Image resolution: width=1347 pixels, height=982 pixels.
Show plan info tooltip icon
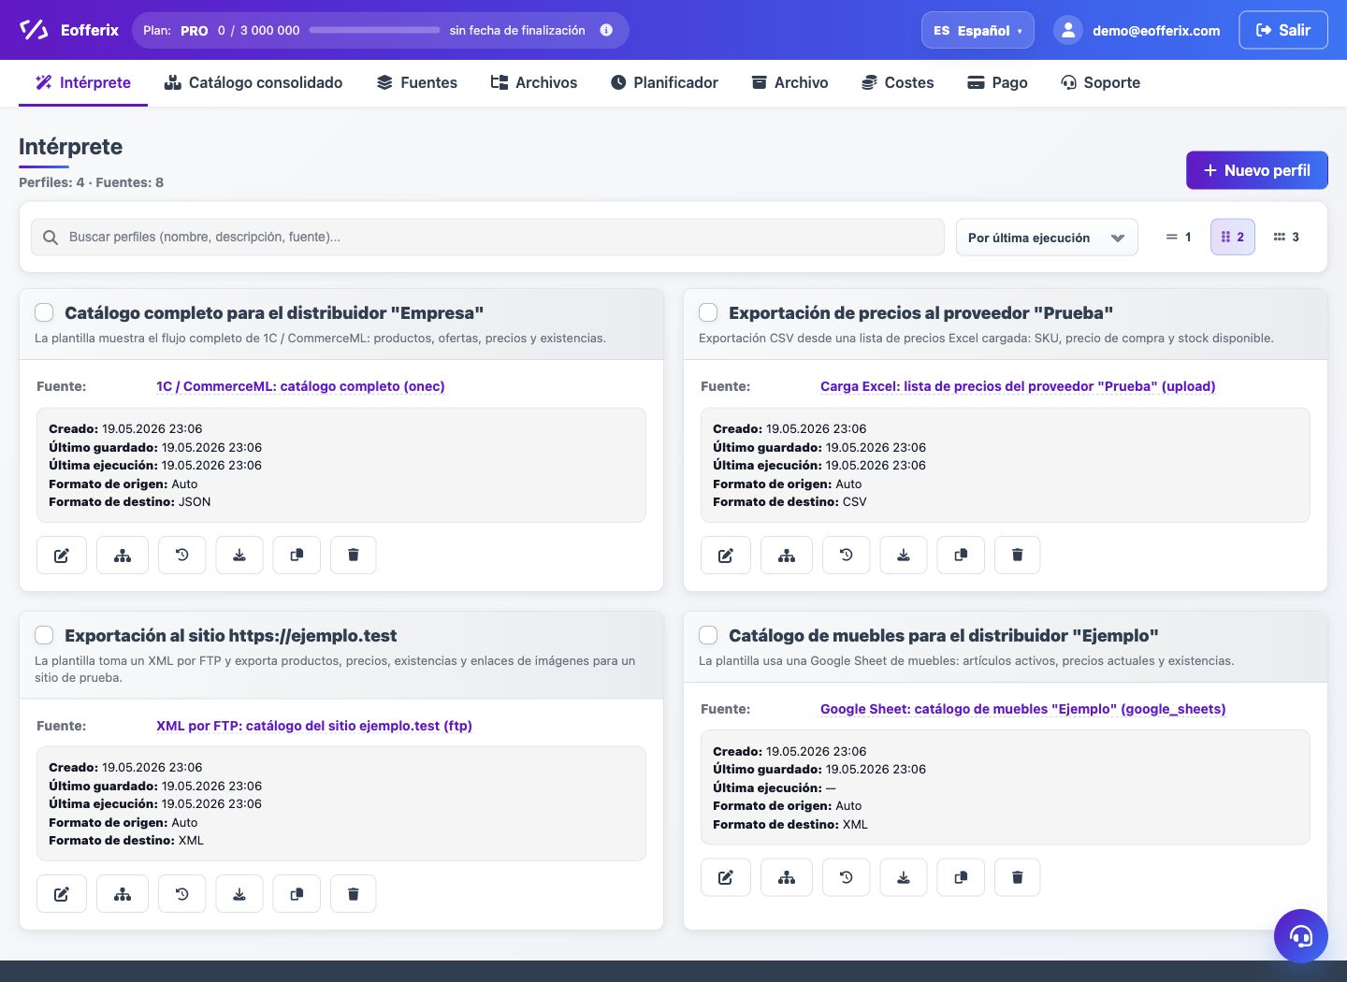click(606, 30)
